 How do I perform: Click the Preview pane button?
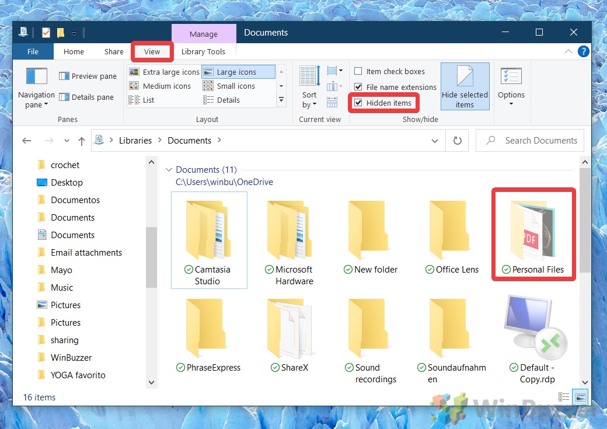tap(88, 76)
